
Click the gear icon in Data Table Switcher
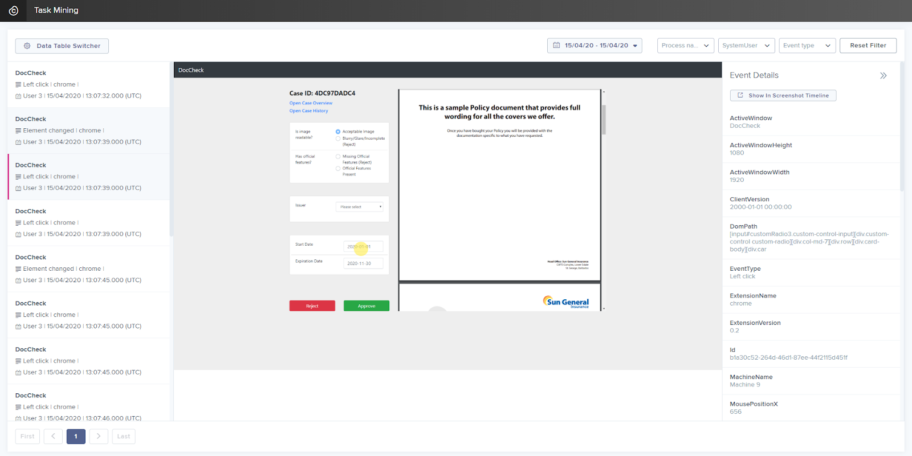tap(27, 46)
